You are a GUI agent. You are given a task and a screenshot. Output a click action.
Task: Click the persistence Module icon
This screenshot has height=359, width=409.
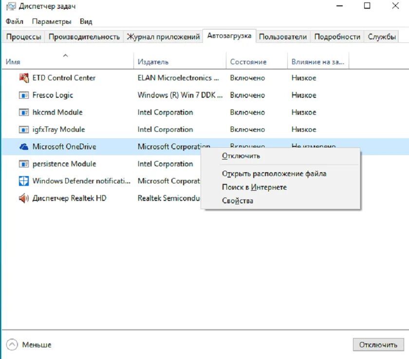[24, 164]
